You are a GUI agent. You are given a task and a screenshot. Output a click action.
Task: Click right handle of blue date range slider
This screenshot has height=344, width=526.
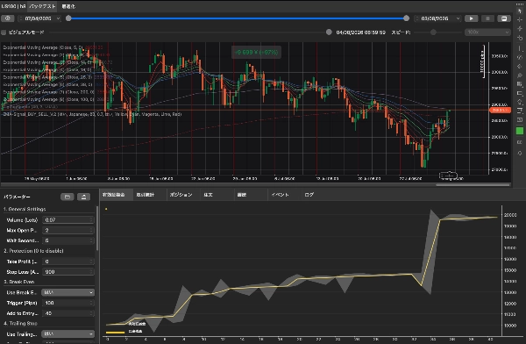[x=406, y=18]
